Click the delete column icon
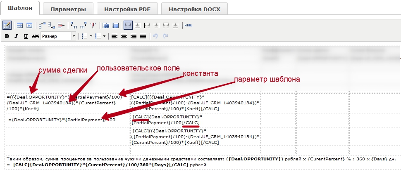Image resolution: width=401 pixels, height=174 pixels. click(x=93, y=25)
